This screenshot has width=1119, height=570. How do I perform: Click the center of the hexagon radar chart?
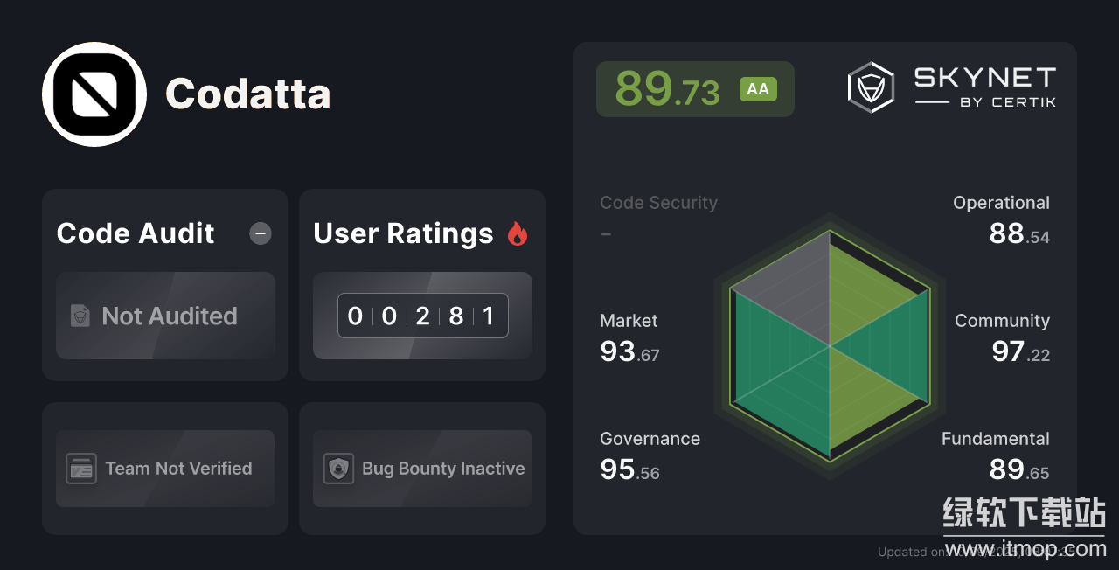click(x=829, y=345)
